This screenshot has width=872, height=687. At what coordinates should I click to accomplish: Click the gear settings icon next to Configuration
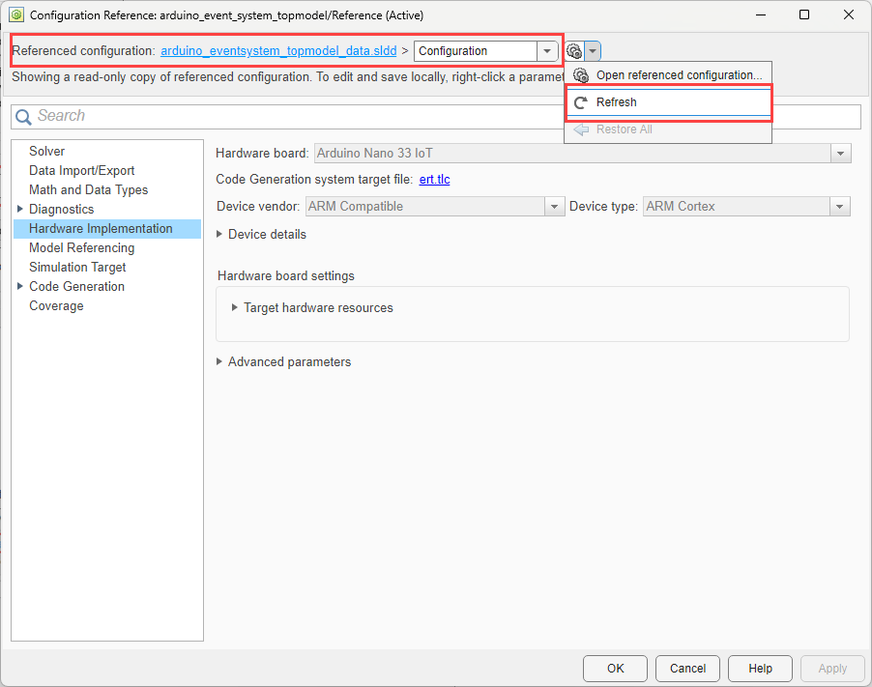[x=575, y=51]
